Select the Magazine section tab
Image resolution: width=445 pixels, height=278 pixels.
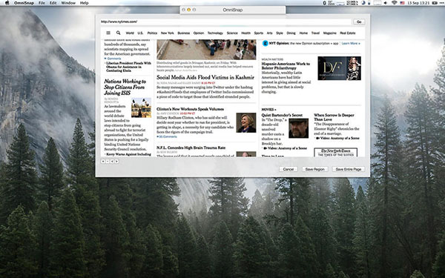(330, 33)
